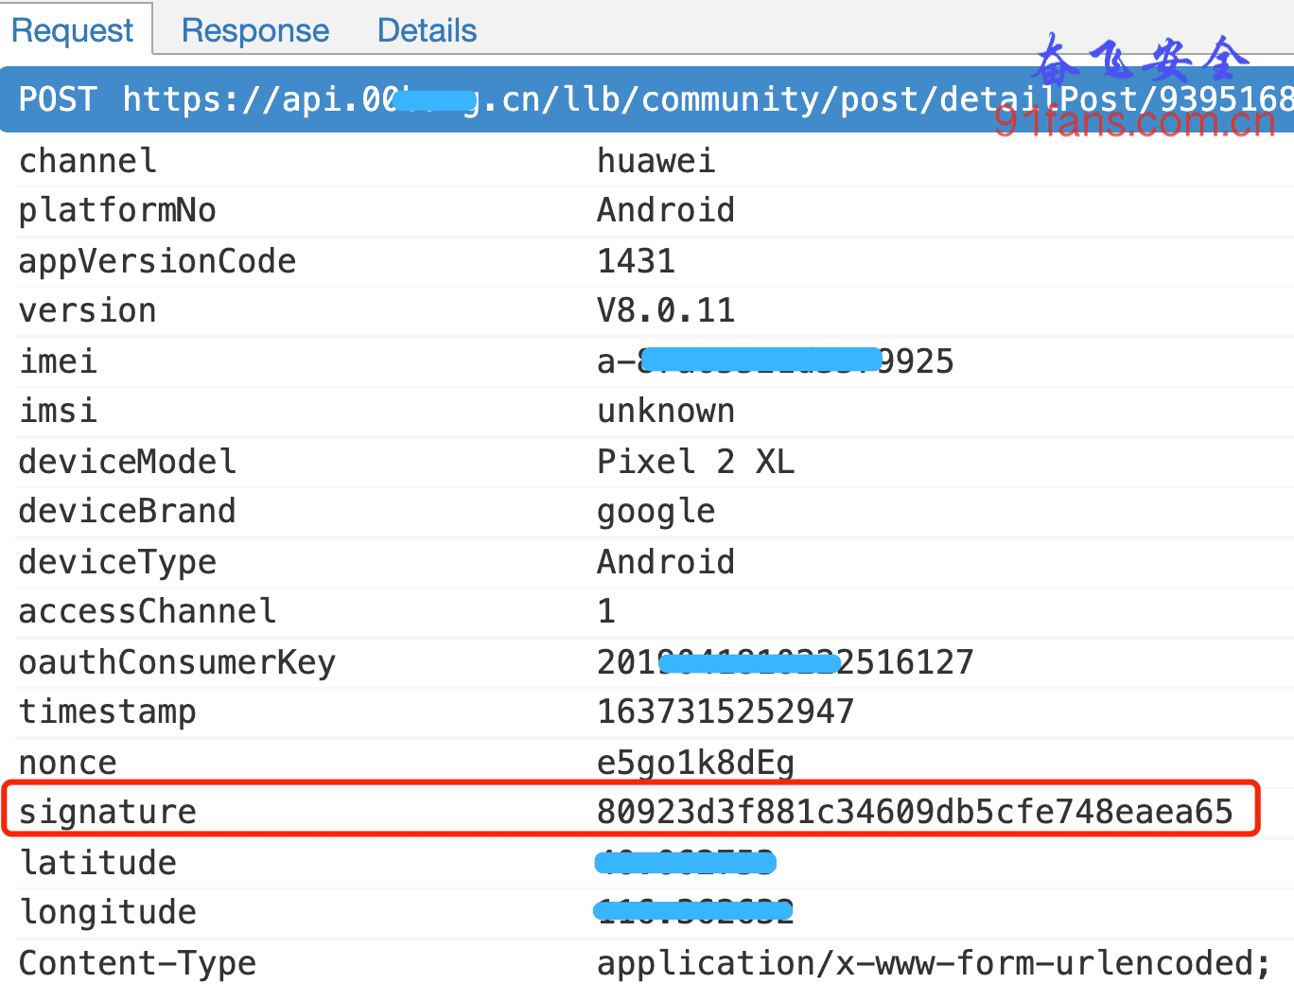The image size is (1294, 984).
Task: Select the V8.0.11 version value
Action: tap(666, 310)
